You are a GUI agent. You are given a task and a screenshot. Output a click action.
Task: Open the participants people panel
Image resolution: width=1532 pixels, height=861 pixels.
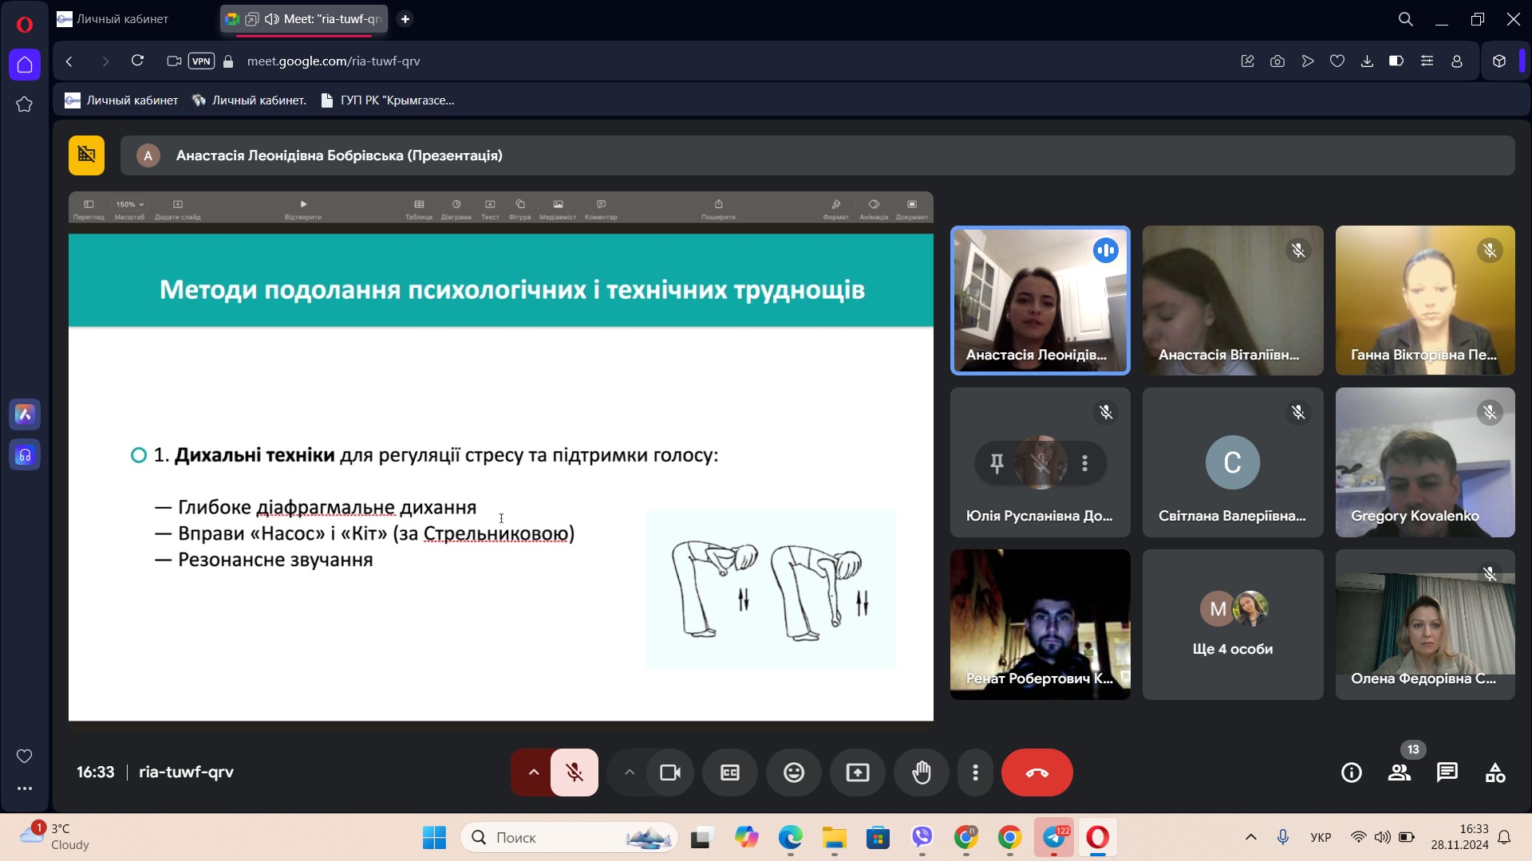(x=1400, y=773)
